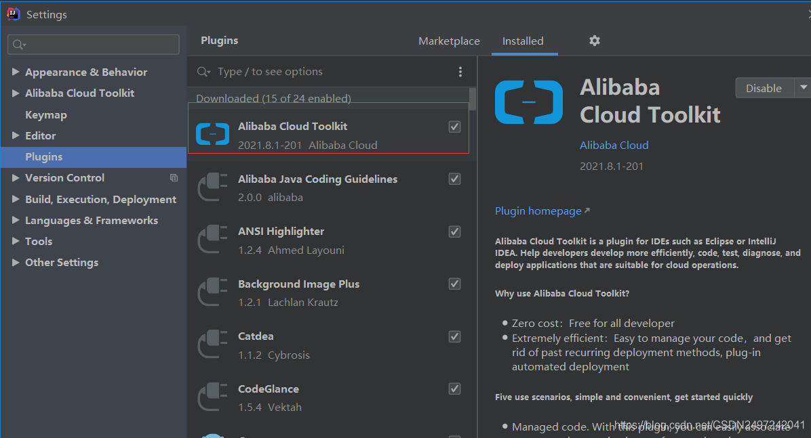This screenshot has width=811, height=438.
Task: Click the 'Downloaded (15 of 24 enabled)' header
Action: pos(273,97)
